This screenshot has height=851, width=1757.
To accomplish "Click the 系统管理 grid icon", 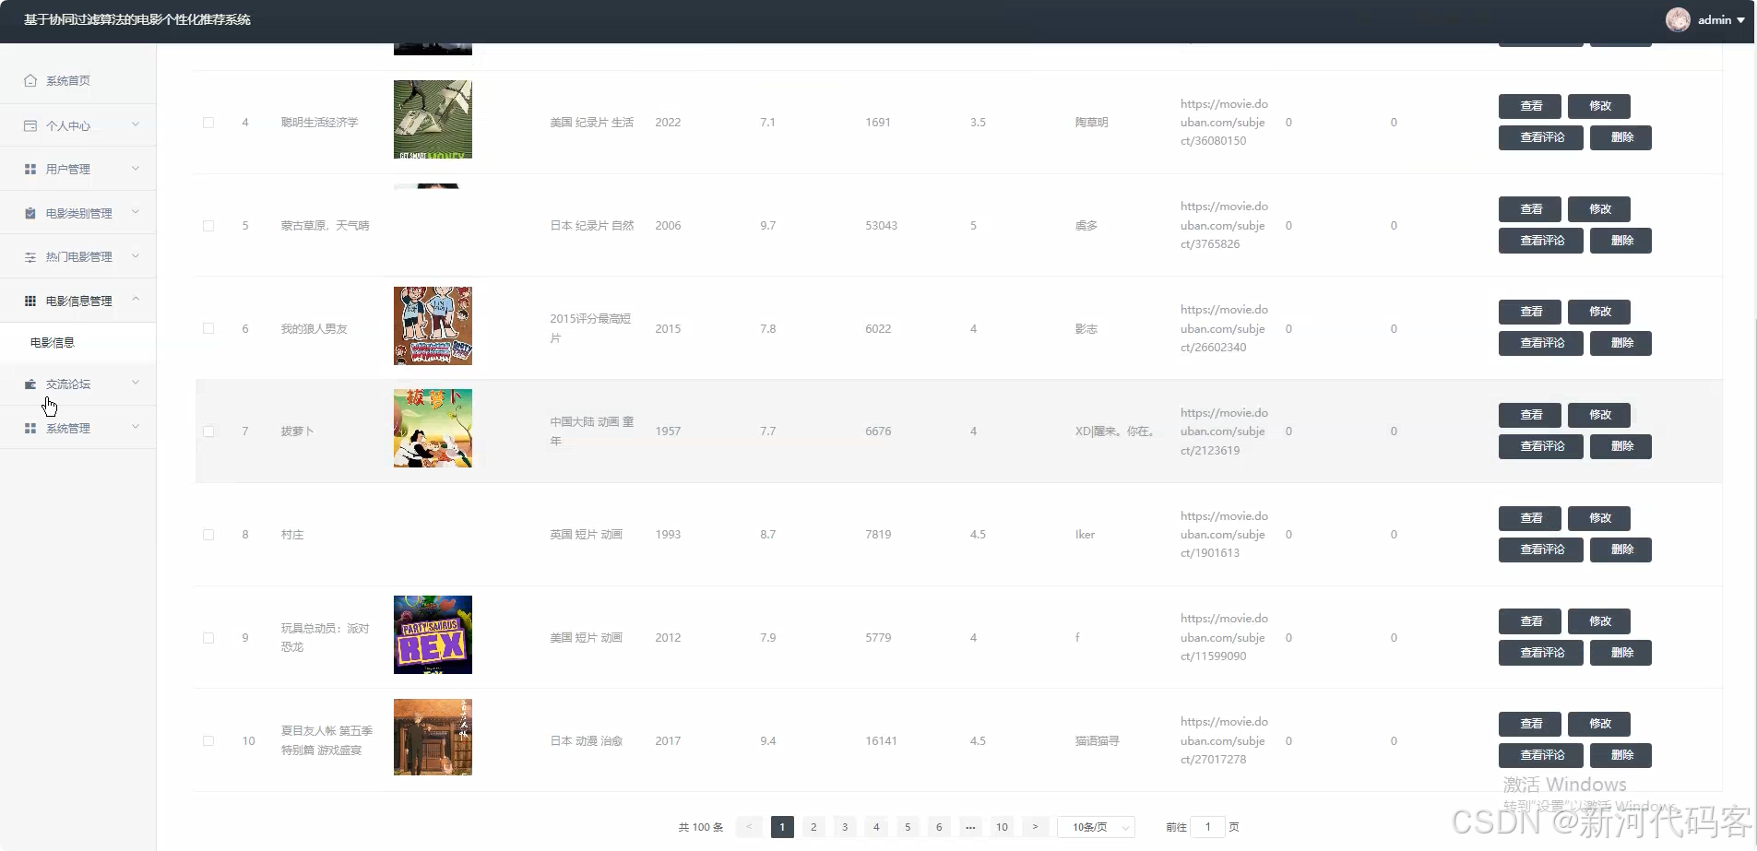I will pyautogui.click(x=30, y=428).
